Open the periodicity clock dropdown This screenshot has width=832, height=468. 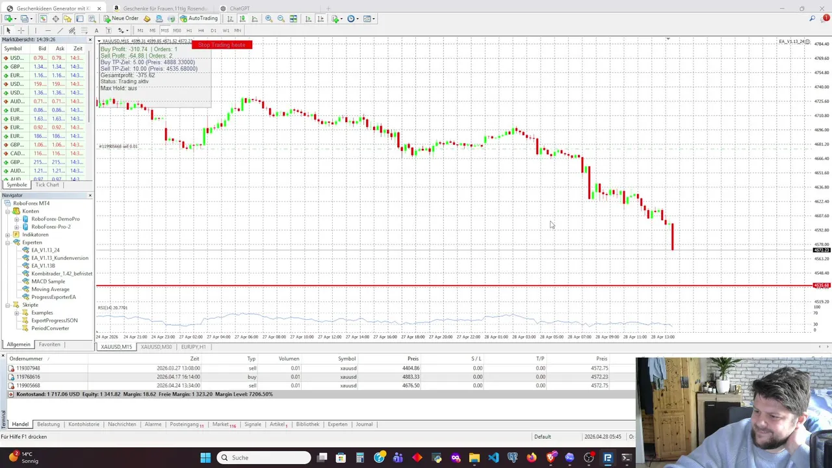point(352,18)
